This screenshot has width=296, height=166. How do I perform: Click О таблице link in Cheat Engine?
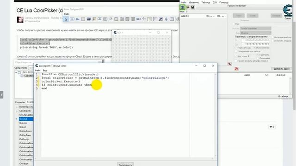click(283, 96)
